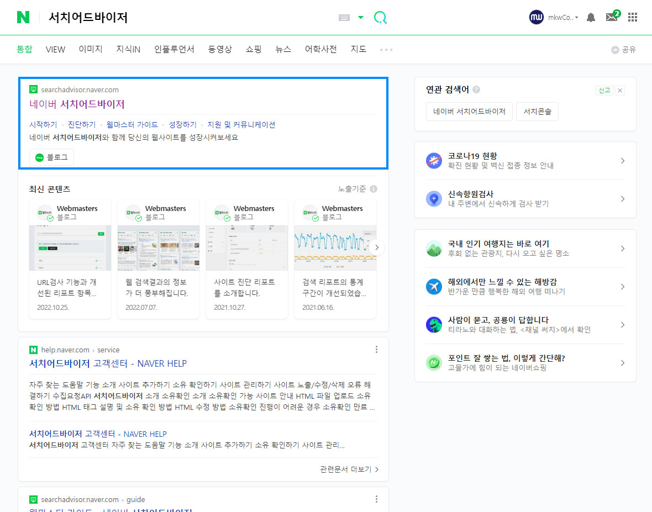Expand the 사람이 묻고, 공룡이 답합니다 chevron

[623, 325]
